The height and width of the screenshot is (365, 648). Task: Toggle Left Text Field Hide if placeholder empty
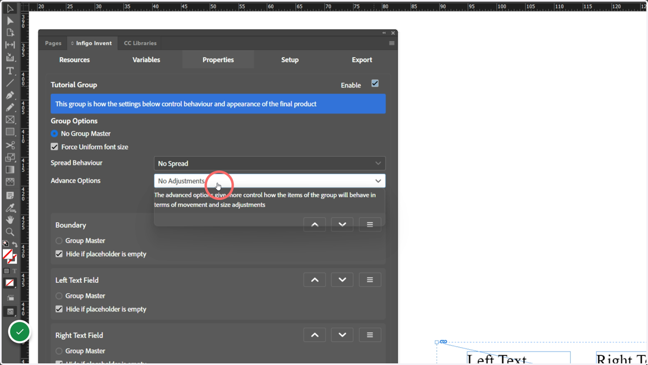point(59,309)
